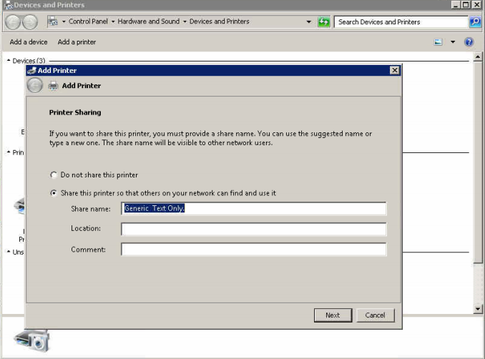Click the Forward navigation button in explorer
The image size is (485, 359).
click(x=30, y=22)
